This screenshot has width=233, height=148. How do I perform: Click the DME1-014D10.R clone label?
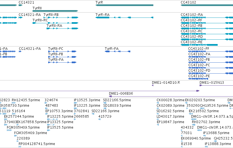(166, 83)
